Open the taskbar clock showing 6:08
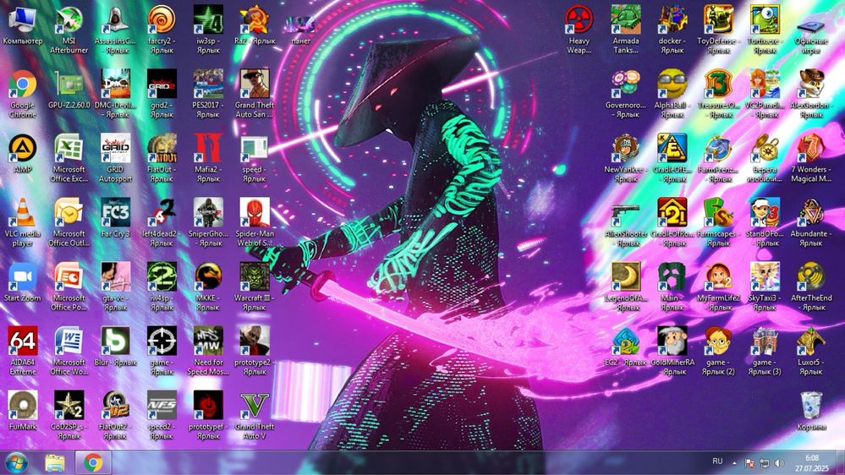This screenshot has height=475, width=845. pos(811,463)
